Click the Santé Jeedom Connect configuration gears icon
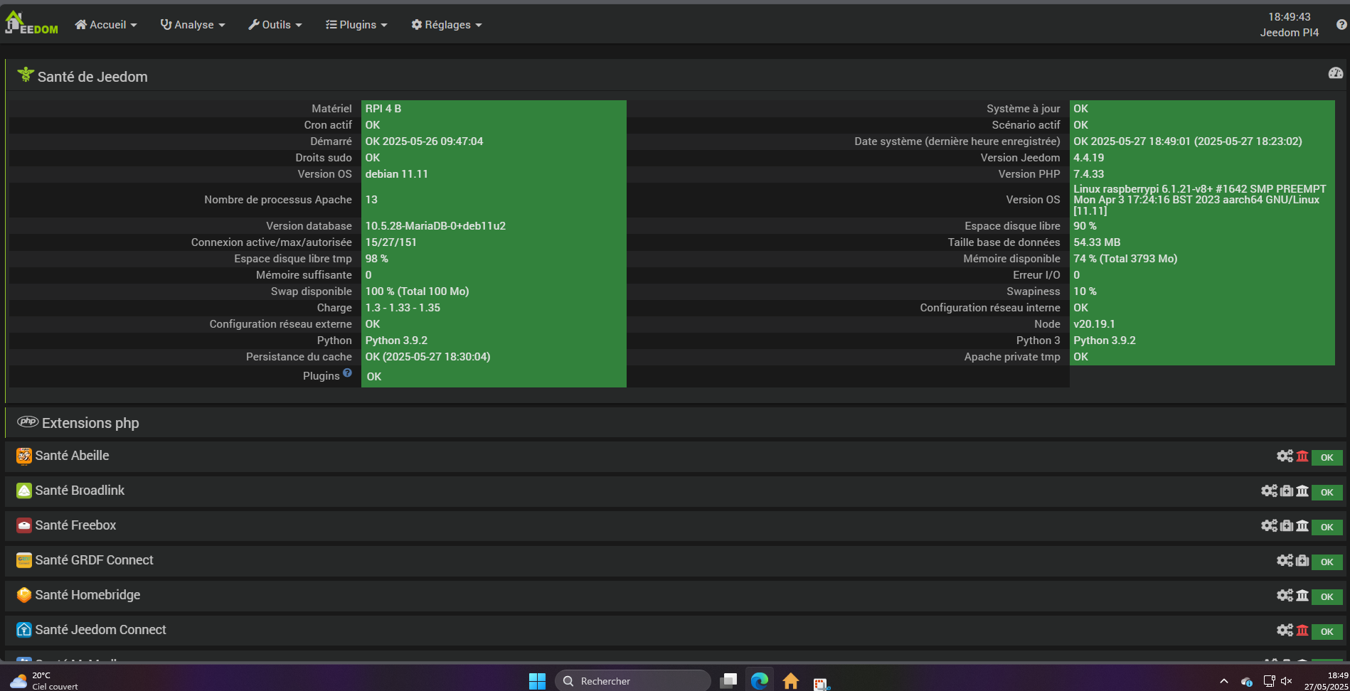The image size is (1350, 691). [1285, 631]
